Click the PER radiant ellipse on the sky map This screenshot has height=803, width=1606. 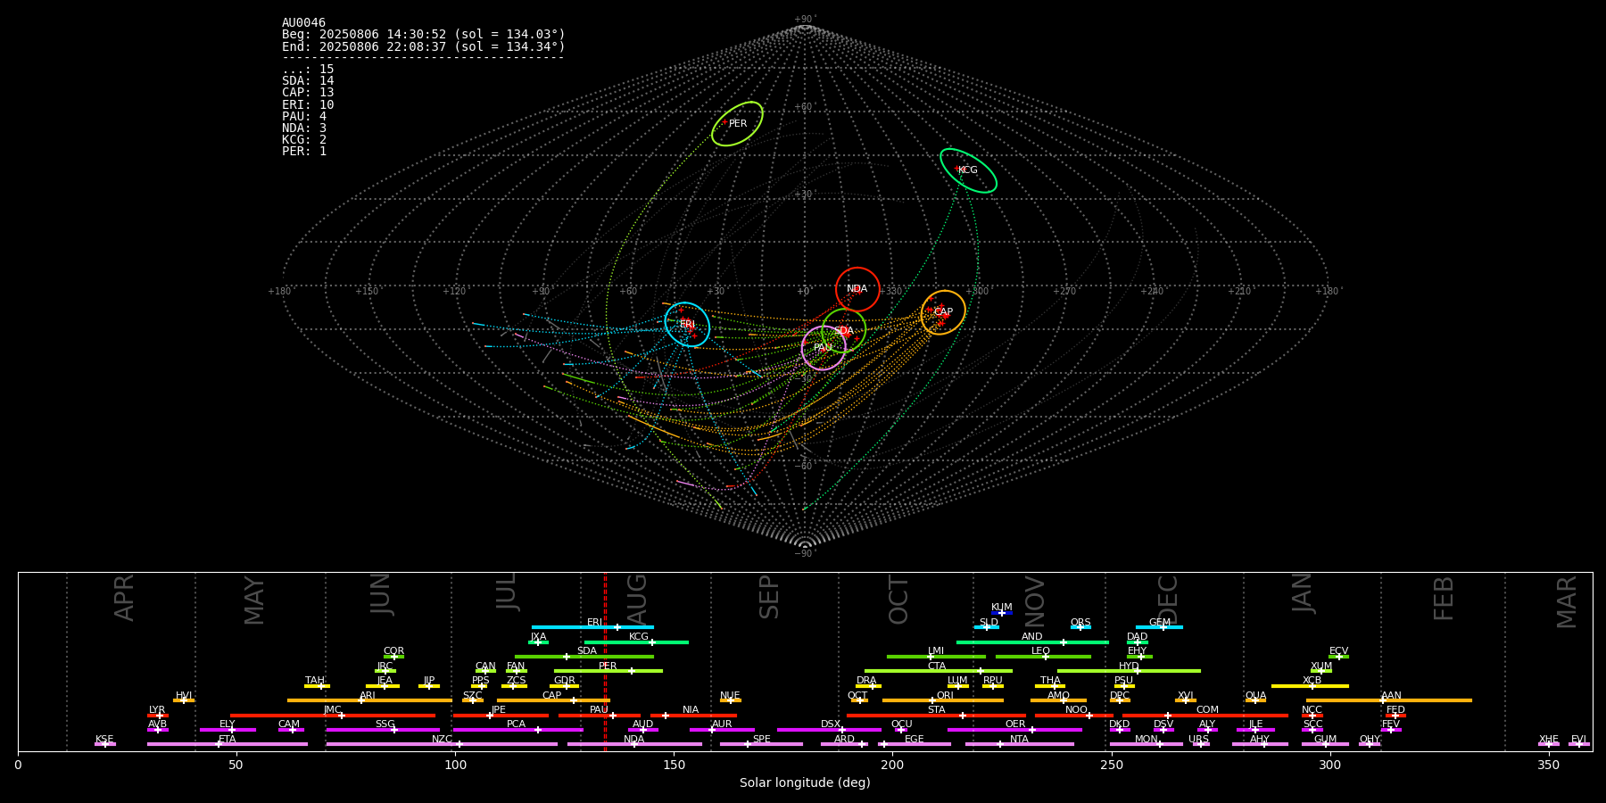[737, 124]
